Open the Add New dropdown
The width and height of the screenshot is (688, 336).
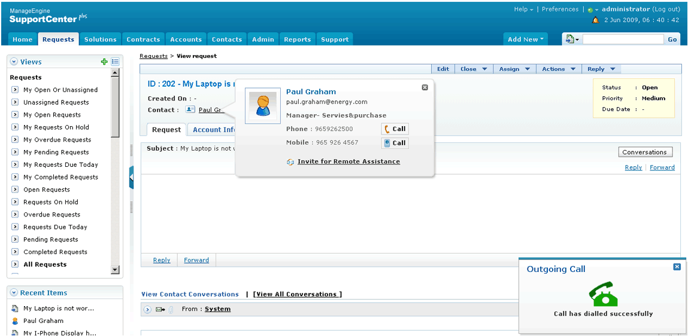[525, 39]
